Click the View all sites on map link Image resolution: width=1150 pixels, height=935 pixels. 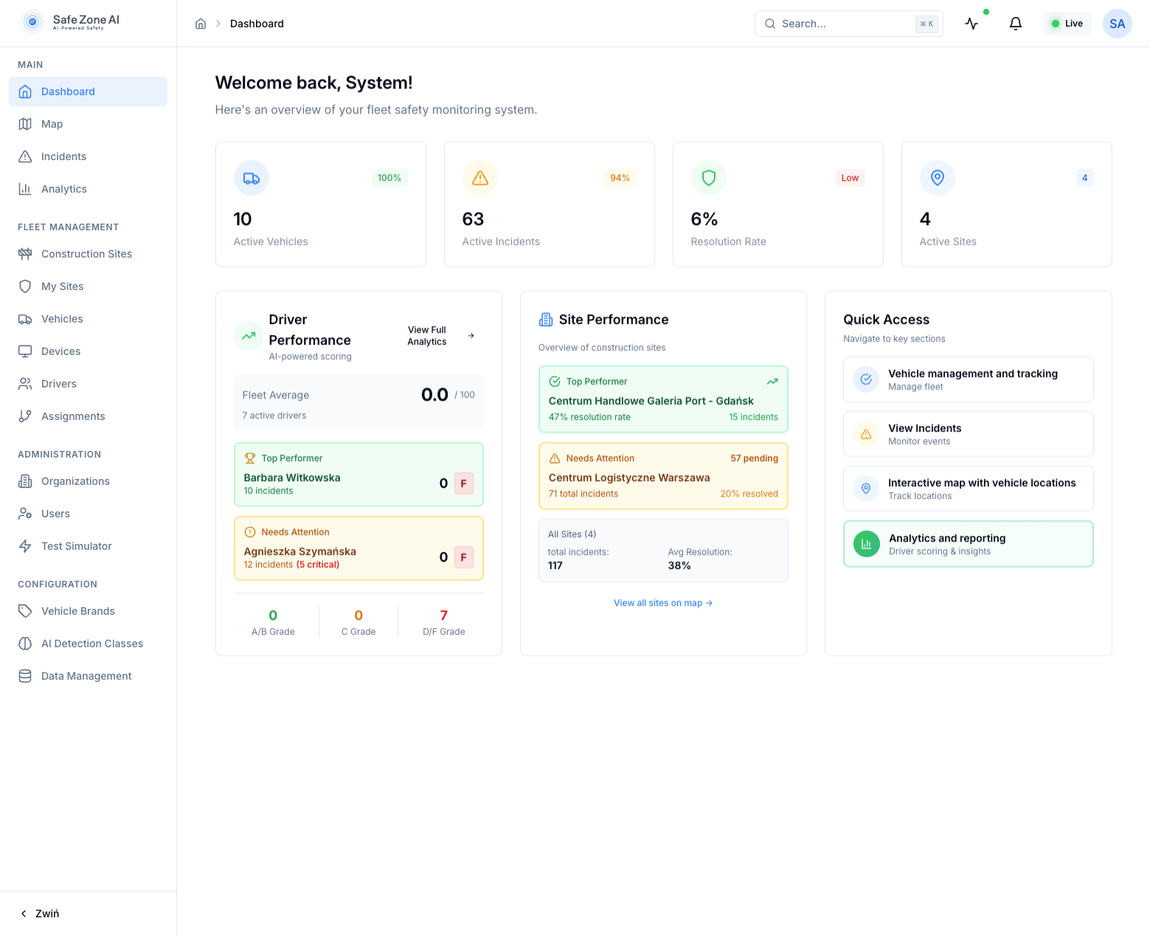tap(662, 602)
